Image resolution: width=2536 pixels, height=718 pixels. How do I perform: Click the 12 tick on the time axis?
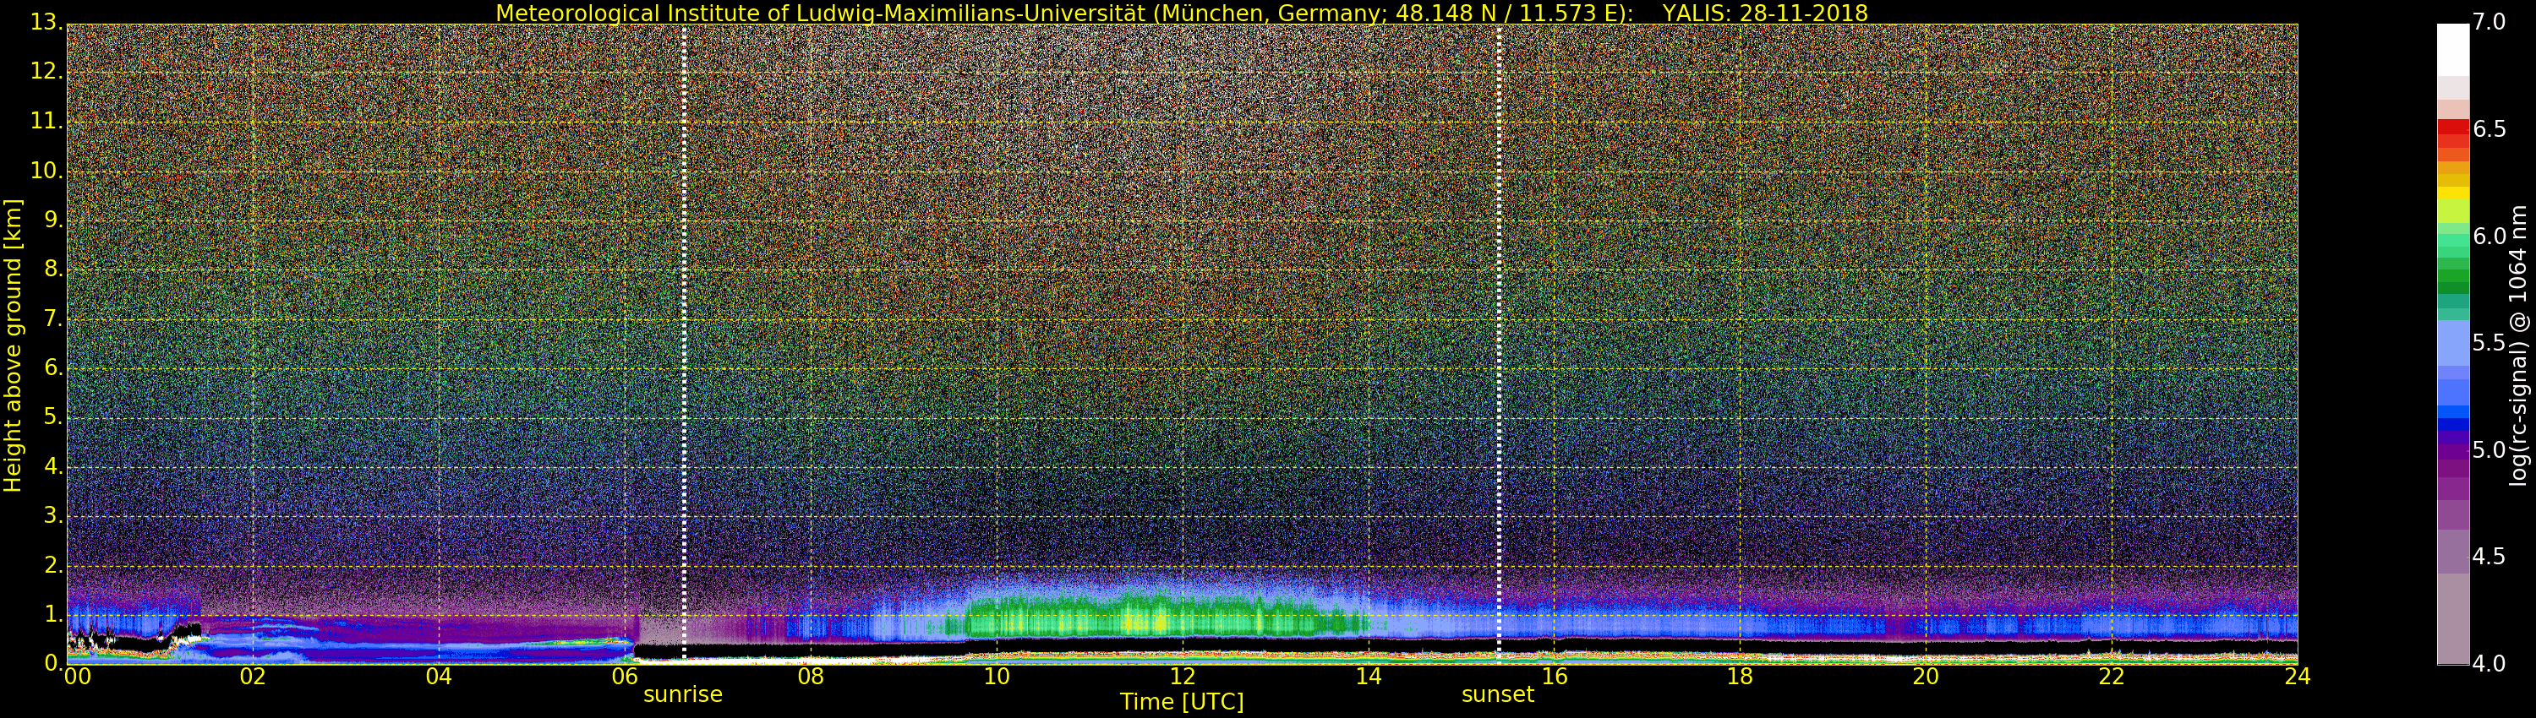pyautogui.click(x=1183, y=677)
